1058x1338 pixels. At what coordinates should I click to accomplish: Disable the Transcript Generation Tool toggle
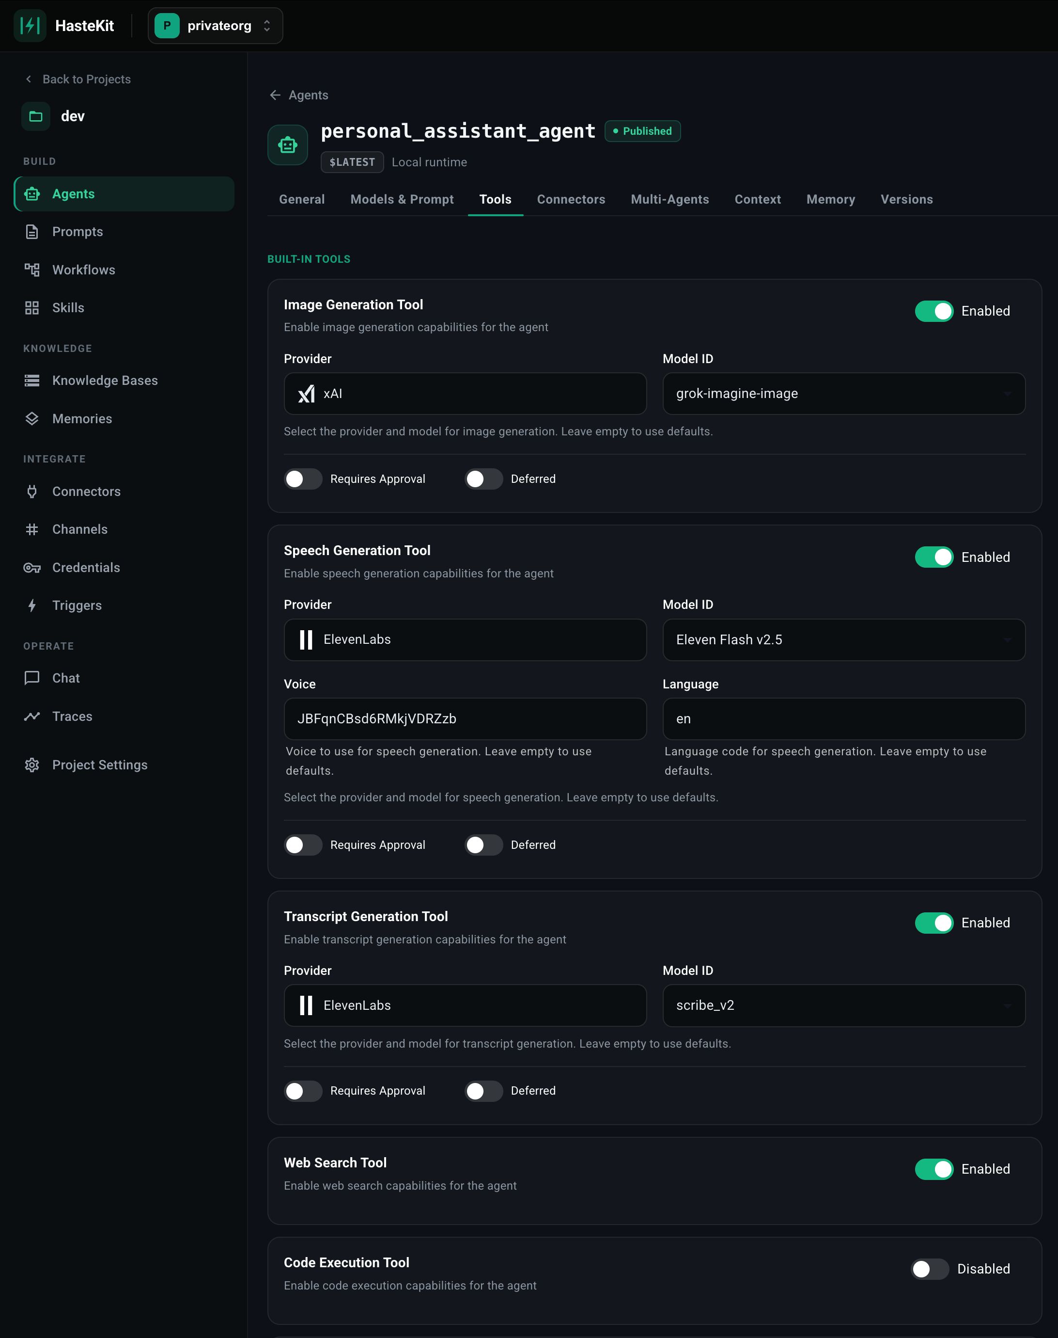[934, 923]
